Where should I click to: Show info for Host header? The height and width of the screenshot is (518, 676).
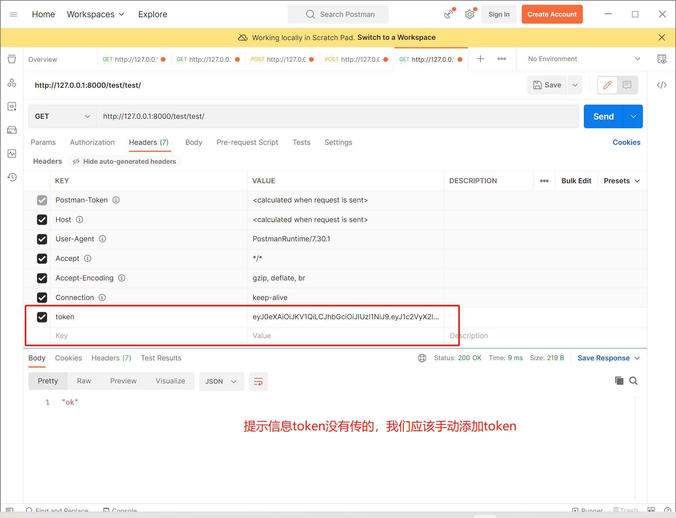(x=79, y=220)
